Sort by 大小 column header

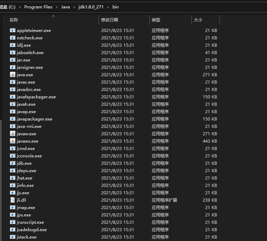pyautogui.click(x=198, y=20)
